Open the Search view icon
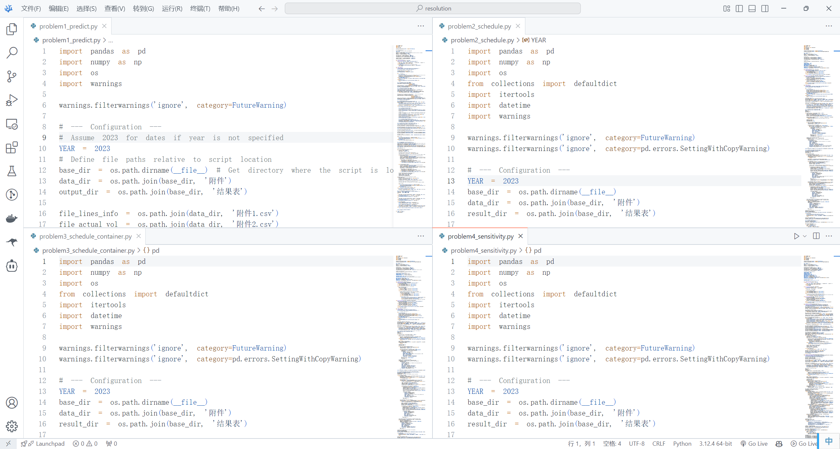The height and width of the screenshot is (449, 840). click(12, 53)
